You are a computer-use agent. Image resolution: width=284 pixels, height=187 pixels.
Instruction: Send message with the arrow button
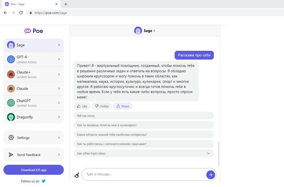tap(211, 175)
